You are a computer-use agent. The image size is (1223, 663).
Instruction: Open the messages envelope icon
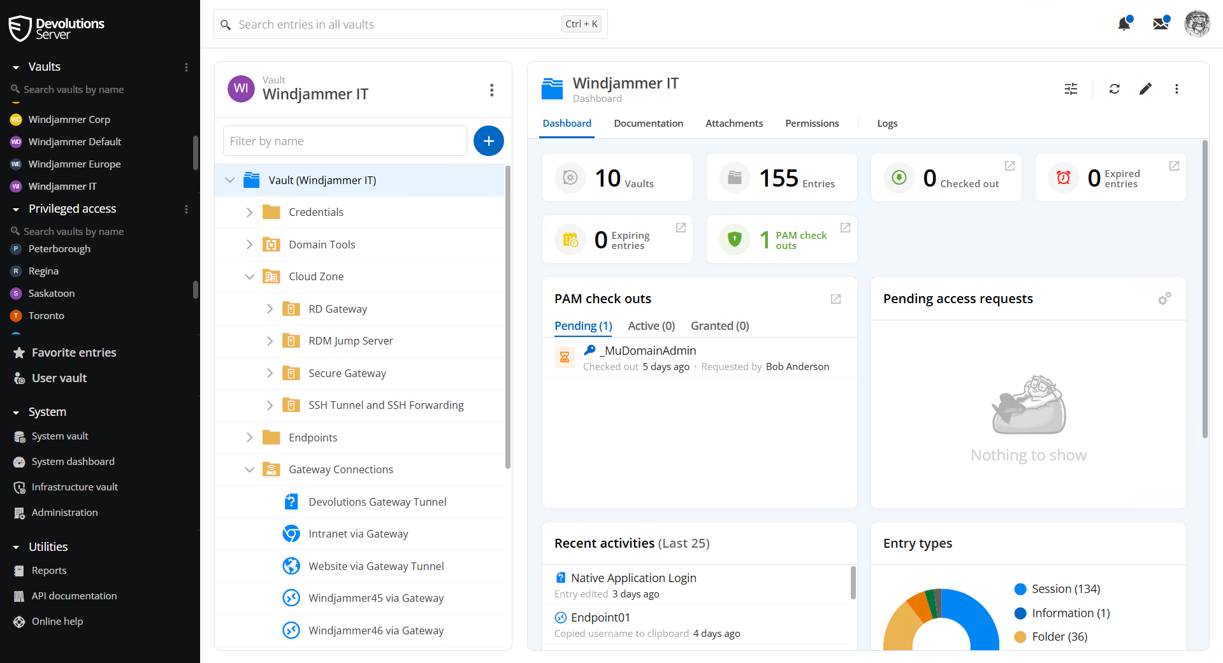point(1161,24)
